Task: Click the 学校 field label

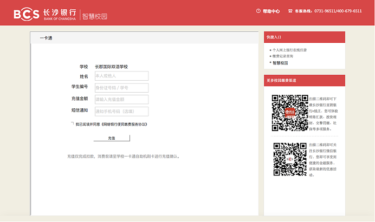Action: 83,67
